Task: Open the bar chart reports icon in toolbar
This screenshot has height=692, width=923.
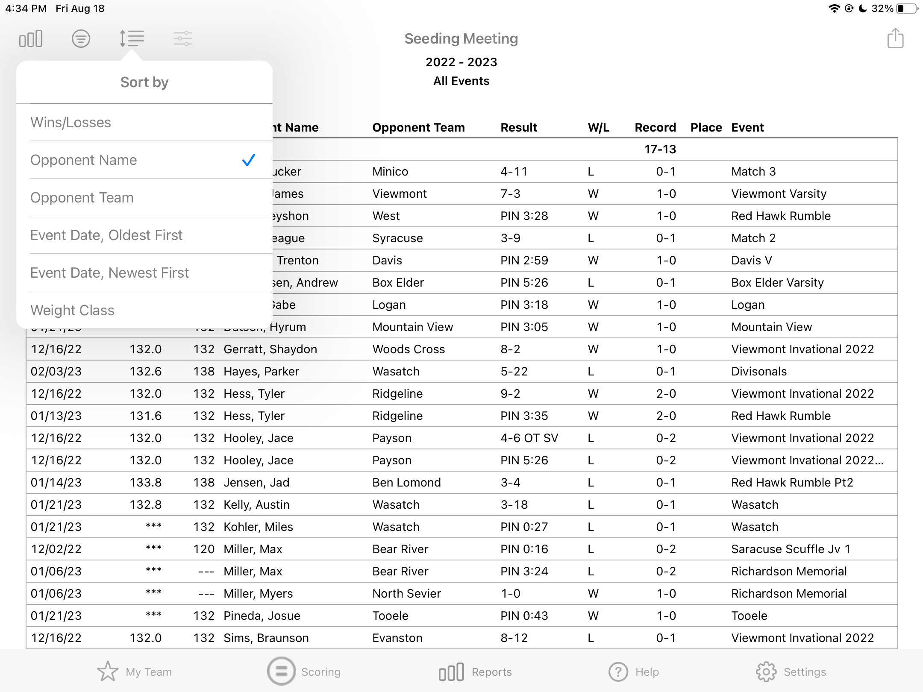Action: [x=31, y=39]
